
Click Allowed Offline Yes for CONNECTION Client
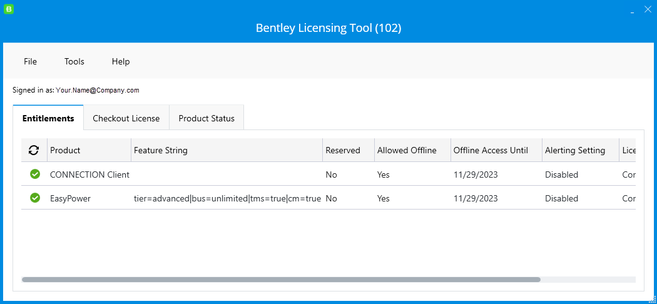(x=384, y=175)
